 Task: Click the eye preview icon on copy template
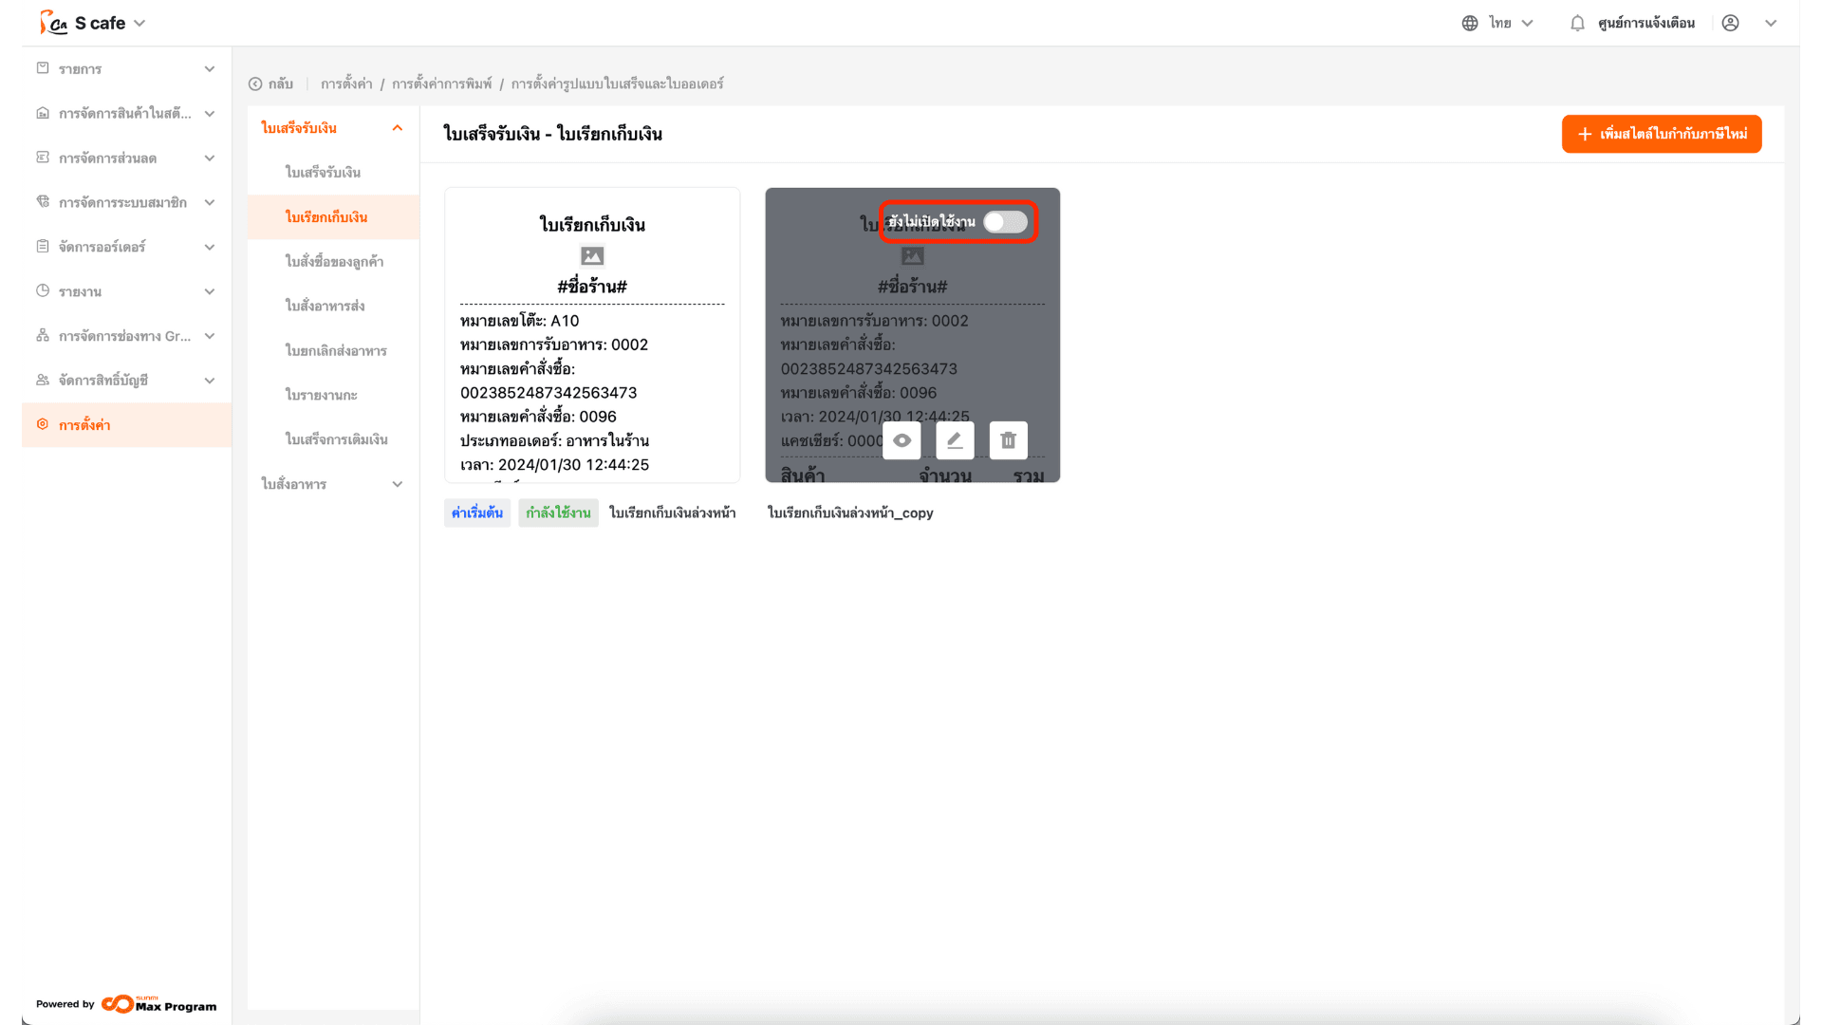(902, 440)
